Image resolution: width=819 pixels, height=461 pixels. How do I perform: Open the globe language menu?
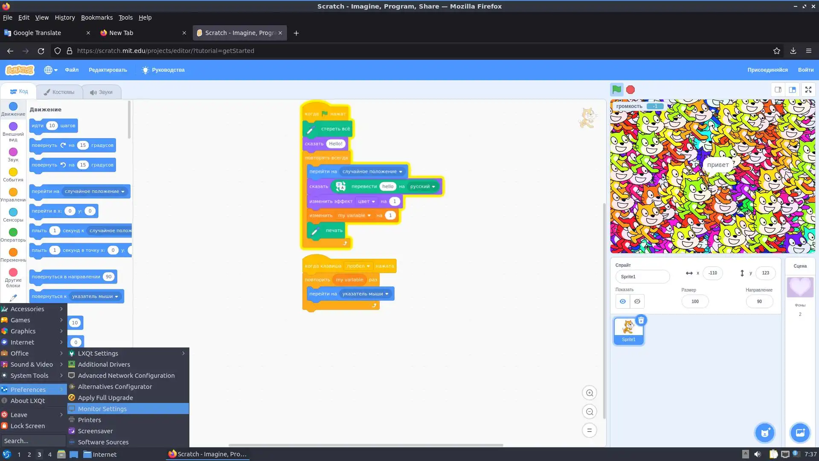tap(50, 70)
